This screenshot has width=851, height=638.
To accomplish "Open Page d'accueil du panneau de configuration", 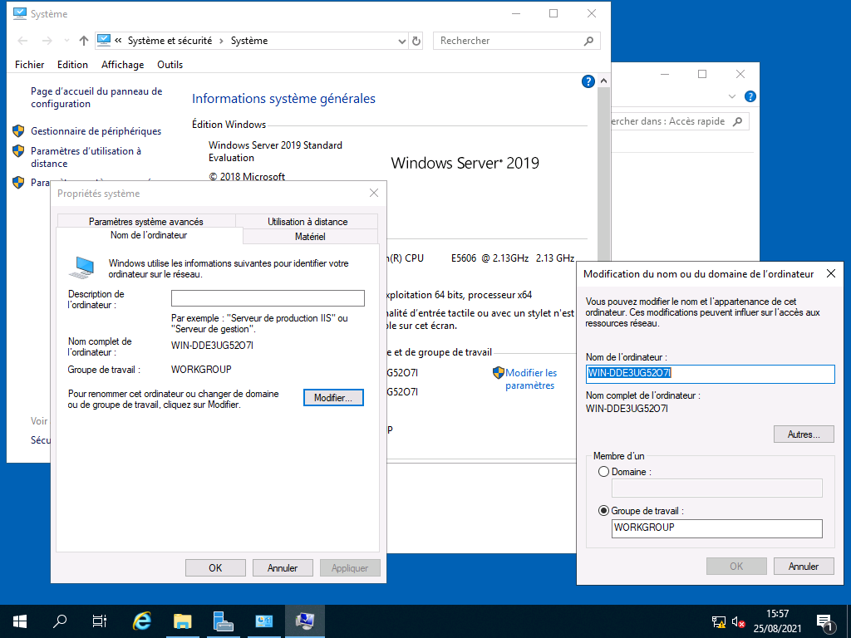I will [96, 98].
